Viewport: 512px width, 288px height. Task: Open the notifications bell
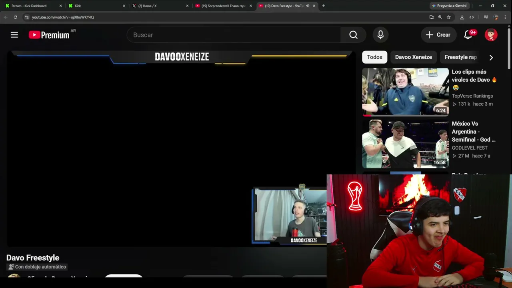click(468, 35)
